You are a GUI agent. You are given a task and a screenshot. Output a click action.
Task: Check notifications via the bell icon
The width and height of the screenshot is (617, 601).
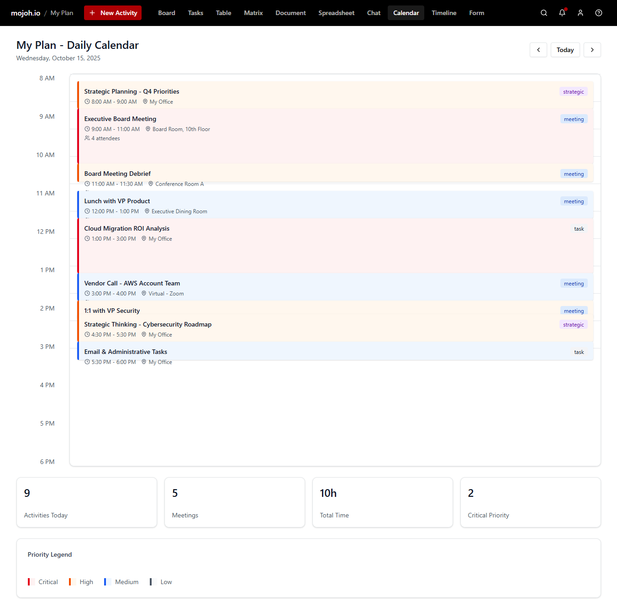(x=562, y=13)
